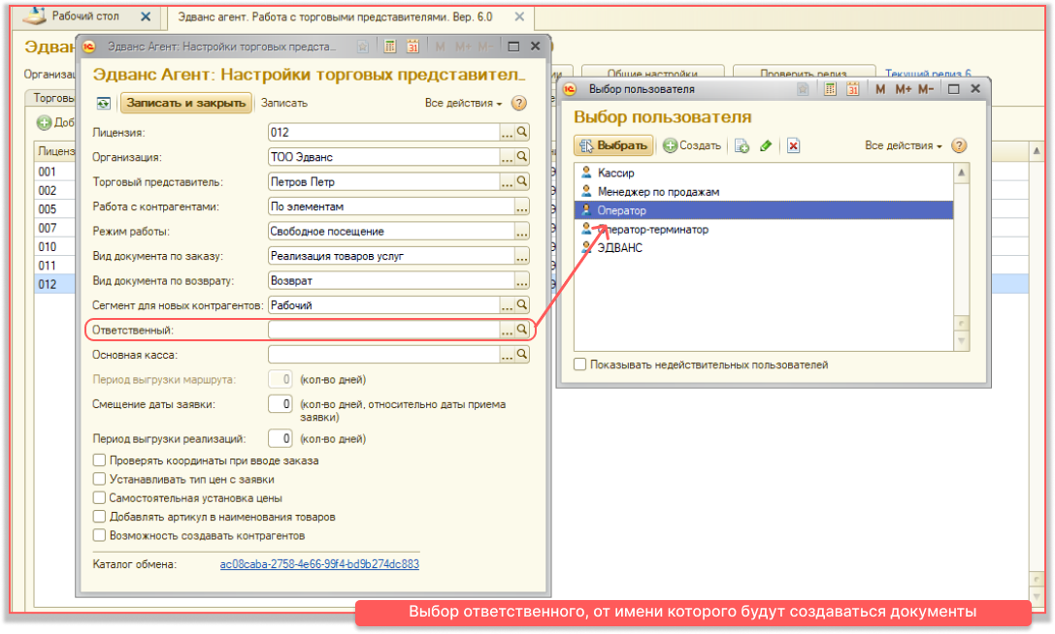Viewport: 1055px width, 634px height.
Task: Click Создать to add a new user
Action: coord(692,145)
